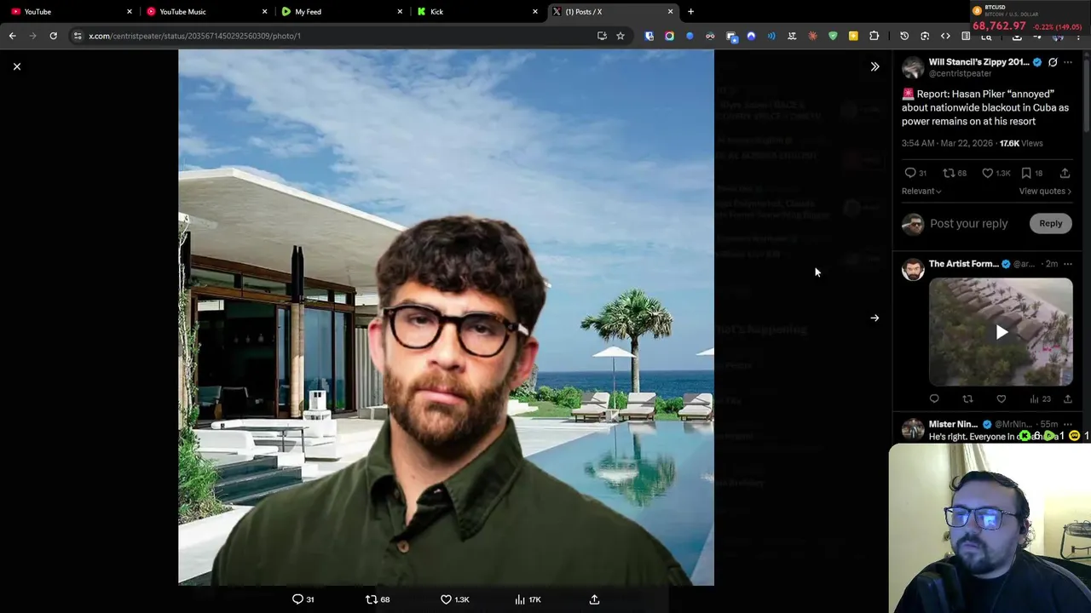Open the reply icon showing 31 in sidebar post
Image resolution: width=1091 pixels, height=613 pixels.
[915, 173]
